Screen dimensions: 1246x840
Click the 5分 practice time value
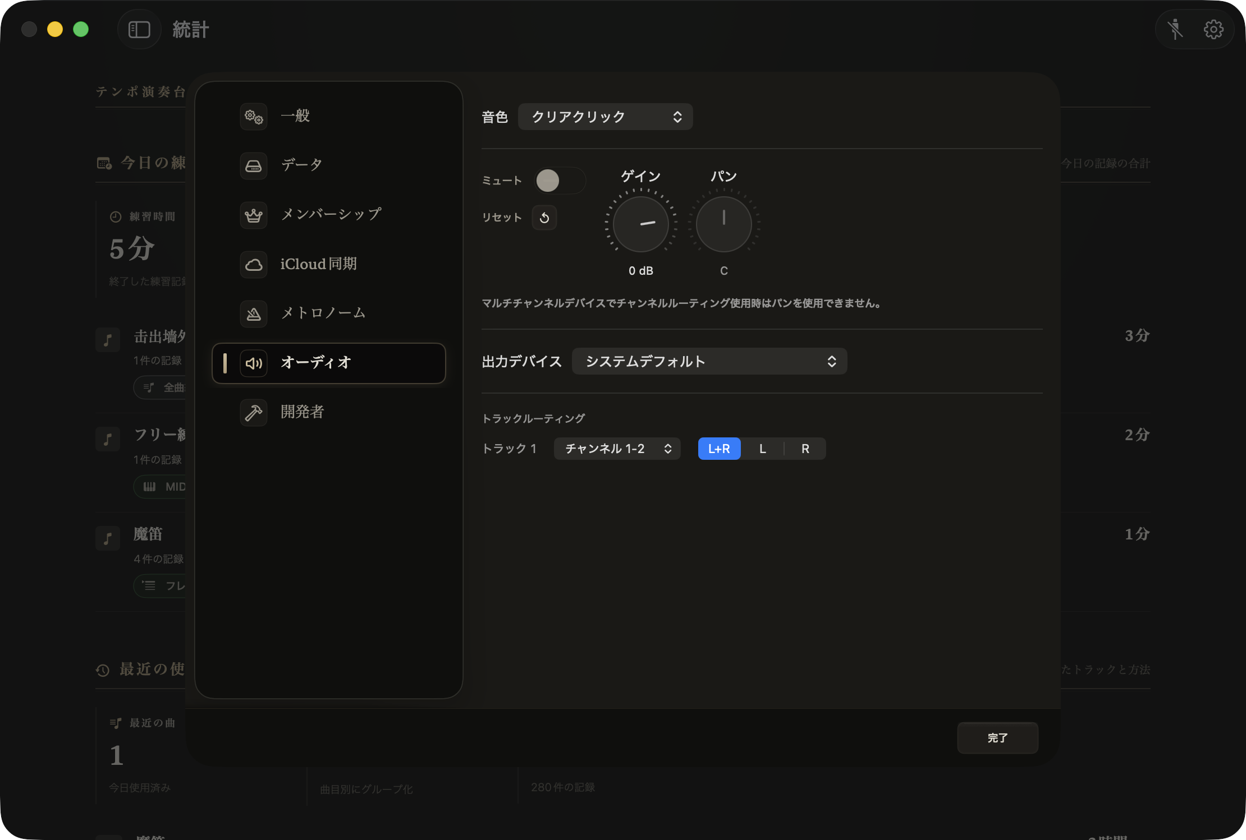(132, 248)
